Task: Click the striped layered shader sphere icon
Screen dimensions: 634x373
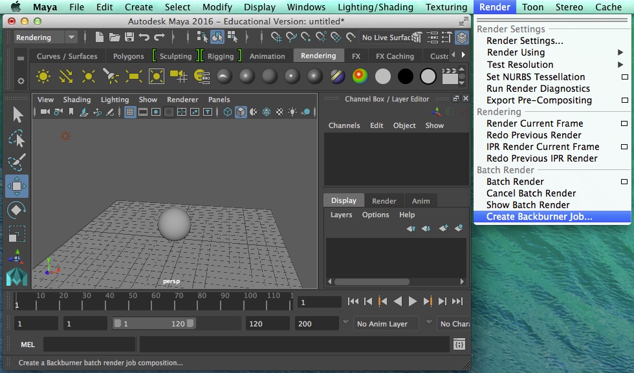Action: pos(338,76)
